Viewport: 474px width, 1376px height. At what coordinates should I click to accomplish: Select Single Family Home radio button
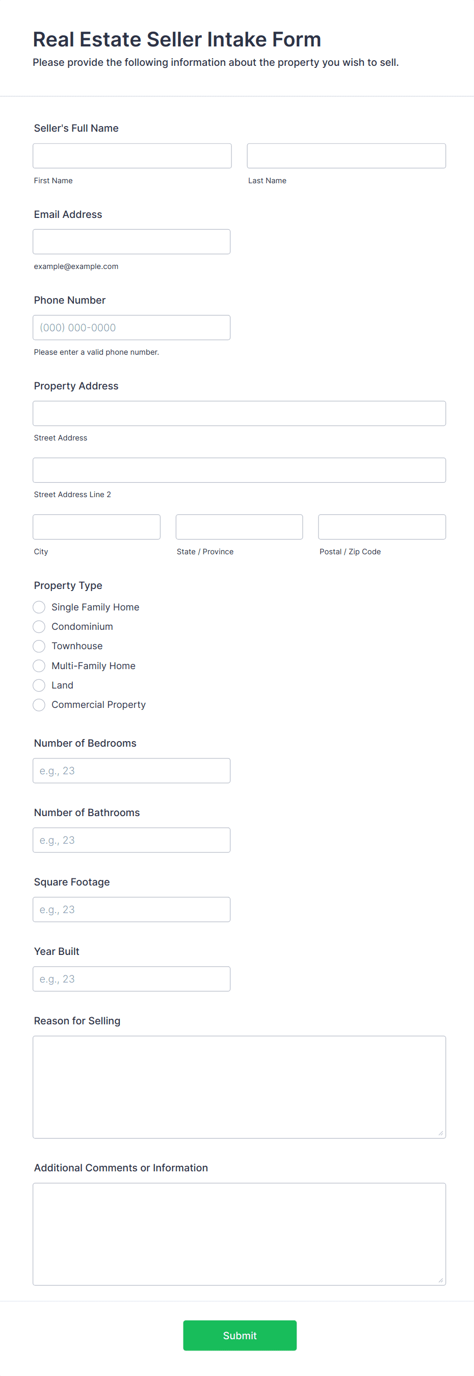39,607
